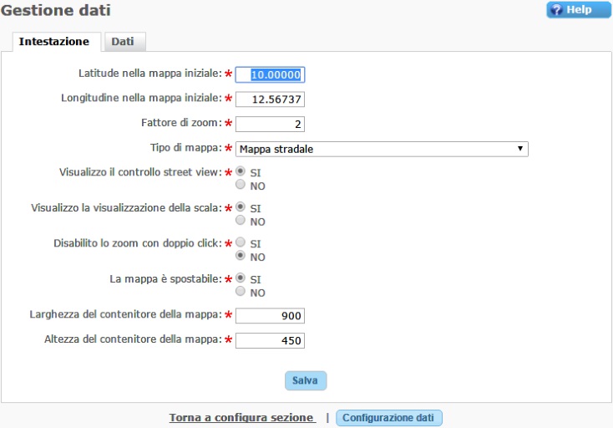Select SI for scale visualization

[x=241, y=207]
